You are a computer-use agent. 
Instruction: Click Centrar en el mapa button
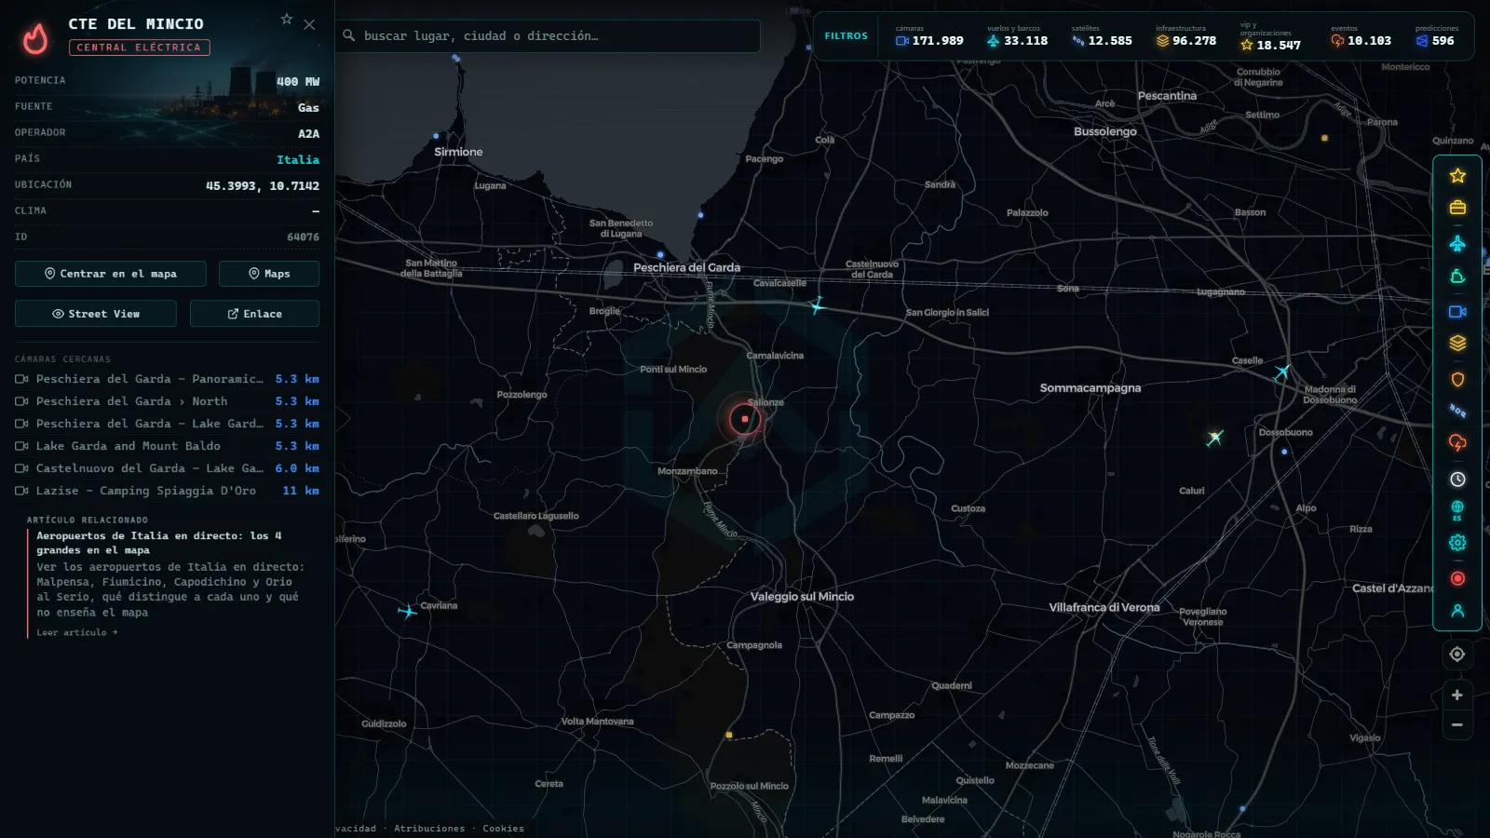pos(111,274)
